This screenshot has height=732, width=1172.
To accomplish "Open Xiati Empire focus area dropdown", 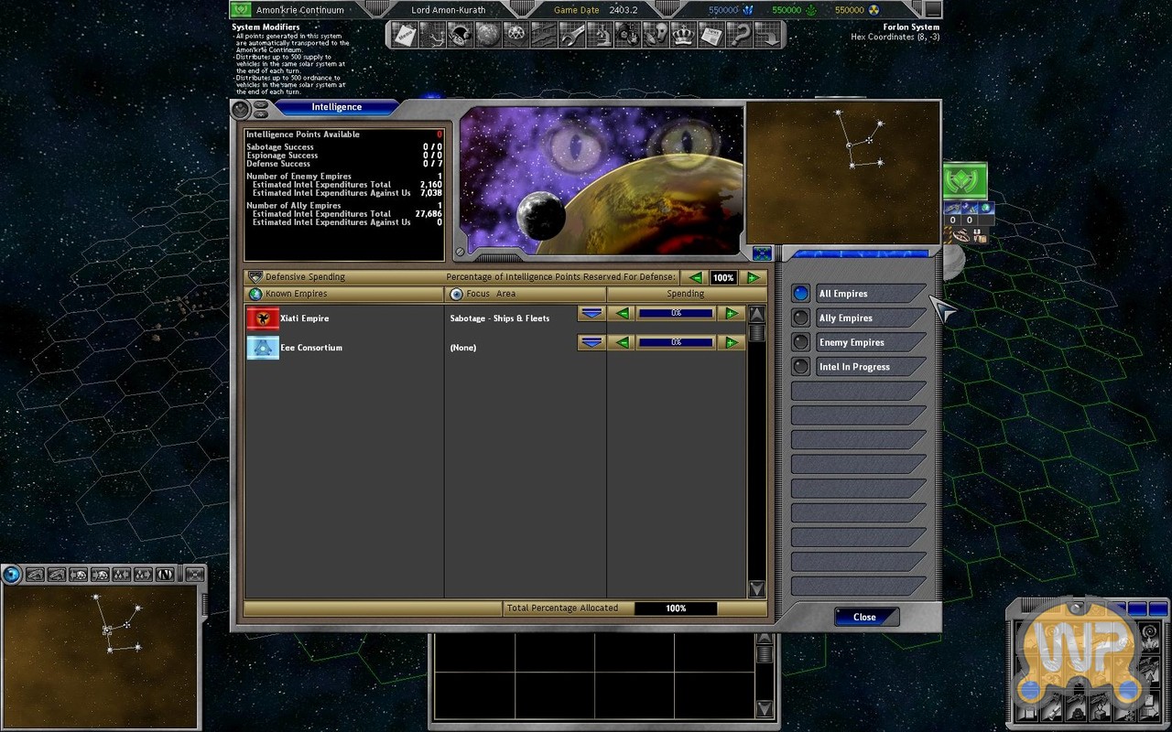I will point(591,314).
